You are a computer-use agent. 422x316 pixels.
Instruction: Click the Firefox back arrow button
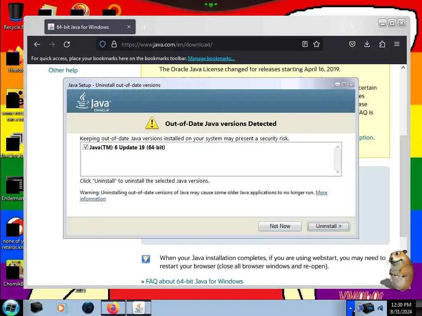[37, 44]
